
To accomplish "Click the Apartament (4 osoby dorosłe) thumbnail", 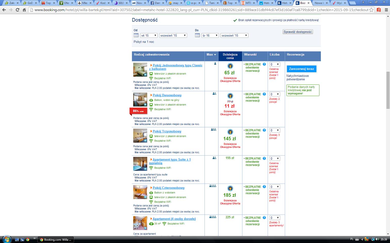I will pos(140,223).
